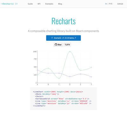127x117 pixels.
Task: Click the LineChart code snippet block
Action: [63, 99]
